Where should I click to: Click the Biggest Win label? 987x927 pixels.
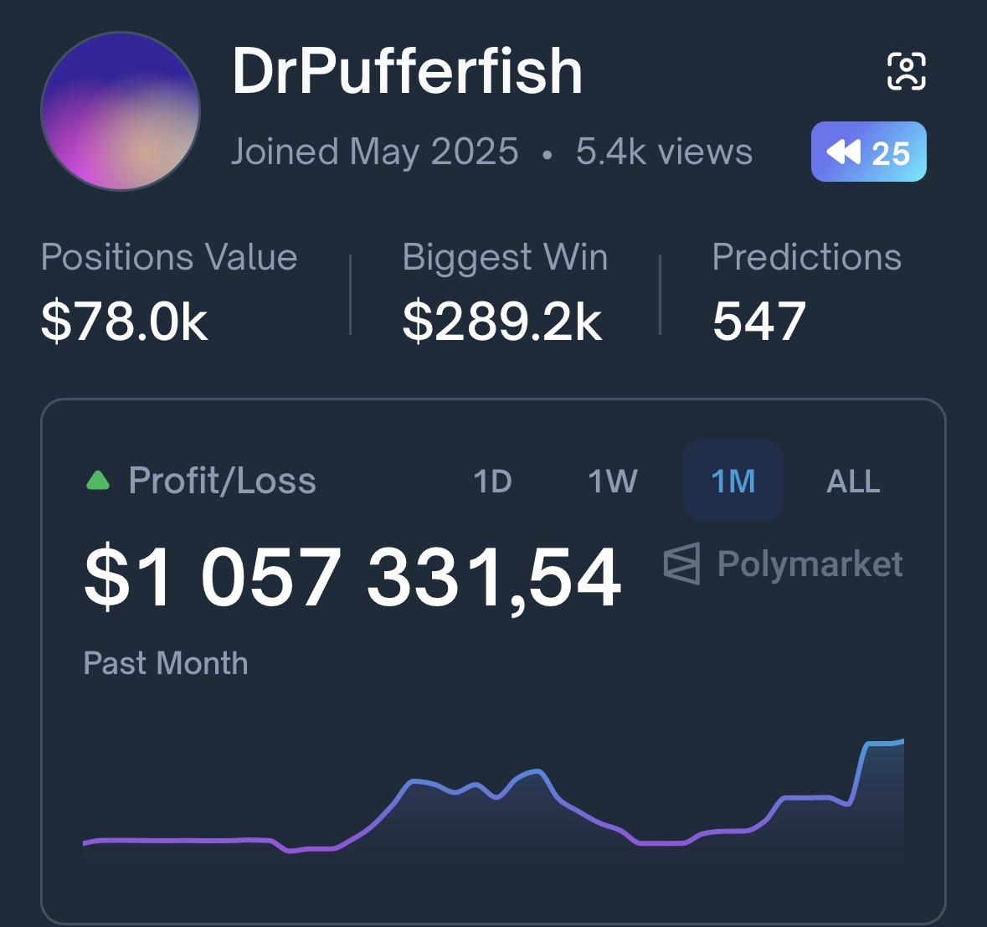click(x=505, y=257)
